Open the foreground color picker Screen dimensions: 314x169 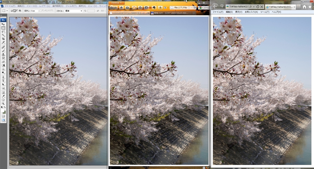tap(2, 110)
